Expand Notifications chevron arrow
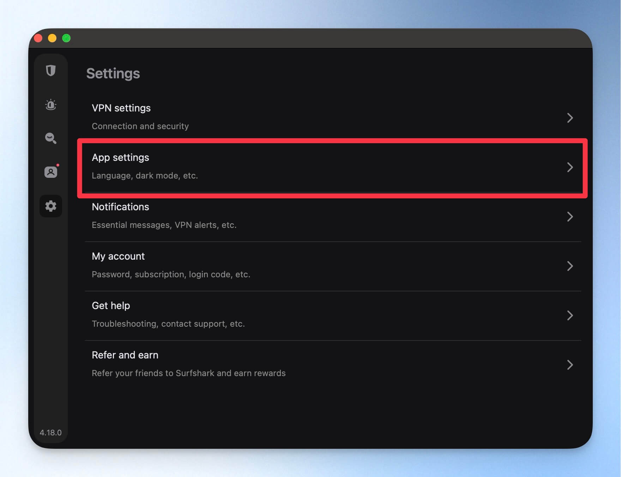The image size is (621, 477). pos(570,217)
